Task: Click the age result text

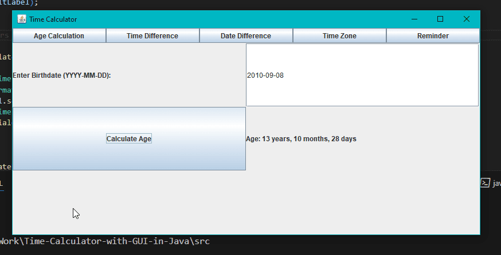Action: pyautogui.click(x=301, y=139)
